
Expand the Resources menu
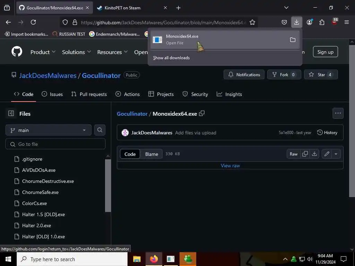click(113, 52)
